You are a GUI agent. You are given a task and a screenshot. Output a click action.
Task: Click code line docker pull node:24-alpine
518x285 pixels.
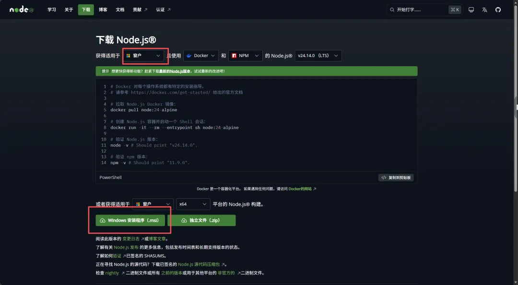[144, 110]
